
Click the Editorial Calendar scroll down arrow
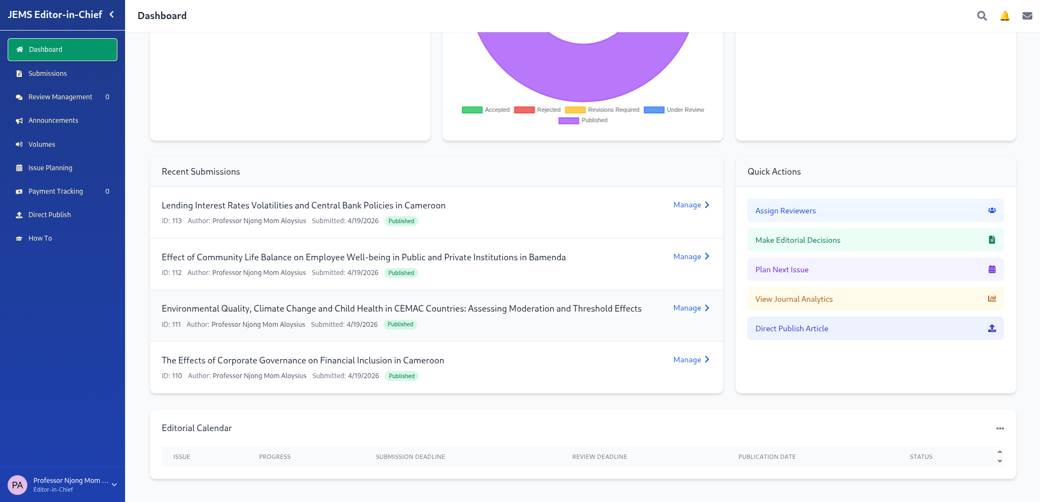[x=1000, y=462]
